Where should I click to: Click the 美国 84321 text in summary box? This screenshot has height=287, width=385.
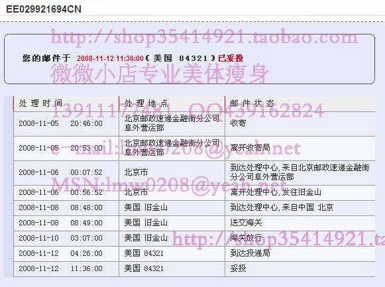181,58
